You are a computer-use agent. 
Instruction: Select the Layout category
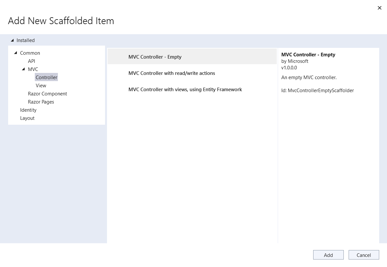[x=27, y=118]
